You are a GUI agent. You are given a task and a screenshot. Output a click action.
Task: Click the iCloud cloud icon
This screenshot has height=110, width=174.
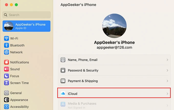click(x=63, y=94)
